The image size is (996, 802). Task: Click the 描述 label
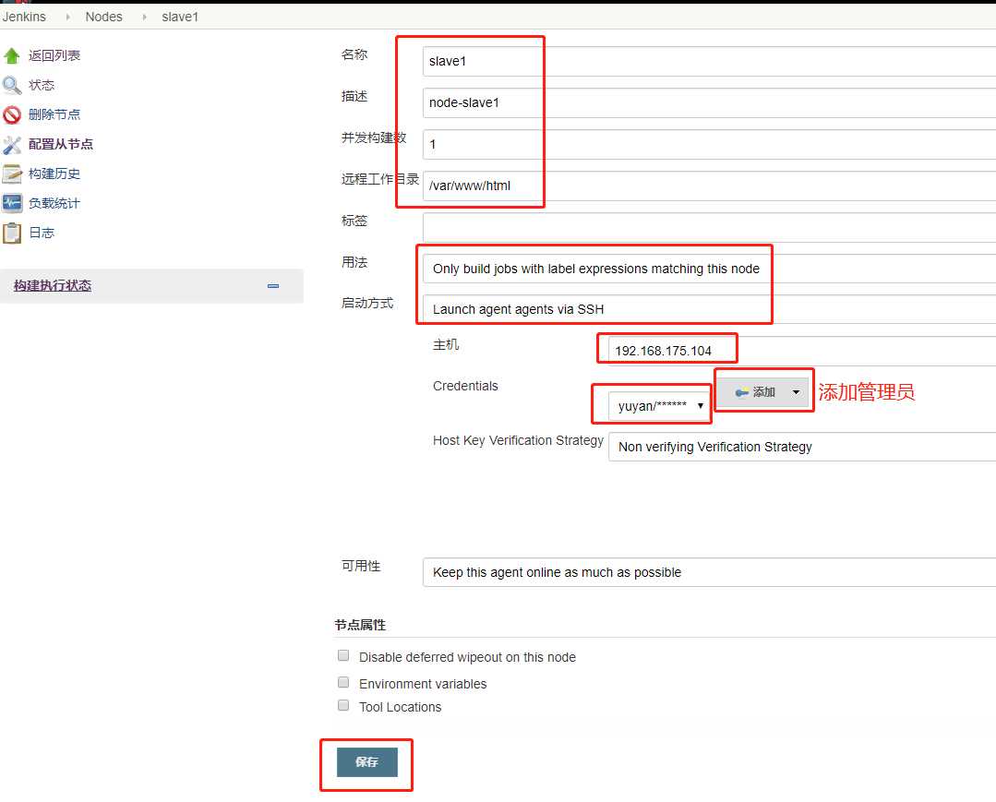[354, 97]
